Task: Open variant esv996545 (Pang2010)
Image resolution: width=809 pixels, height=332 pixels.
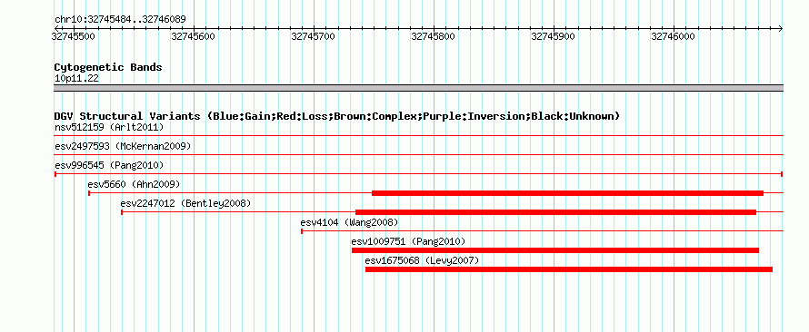Action: click(109, 165)
